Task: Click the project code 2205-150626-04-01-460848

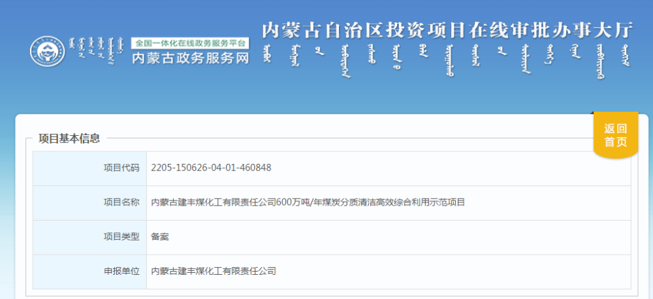Action: (210, 168)
